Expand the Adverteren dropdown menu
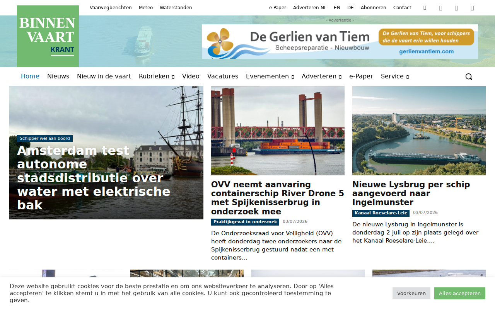This screenshot has height=309, width=495. pos(321,76)
